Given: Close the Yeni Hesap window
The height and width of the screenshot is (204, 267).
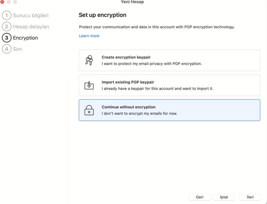Looking at the screenshot, I should click(2, 2).
